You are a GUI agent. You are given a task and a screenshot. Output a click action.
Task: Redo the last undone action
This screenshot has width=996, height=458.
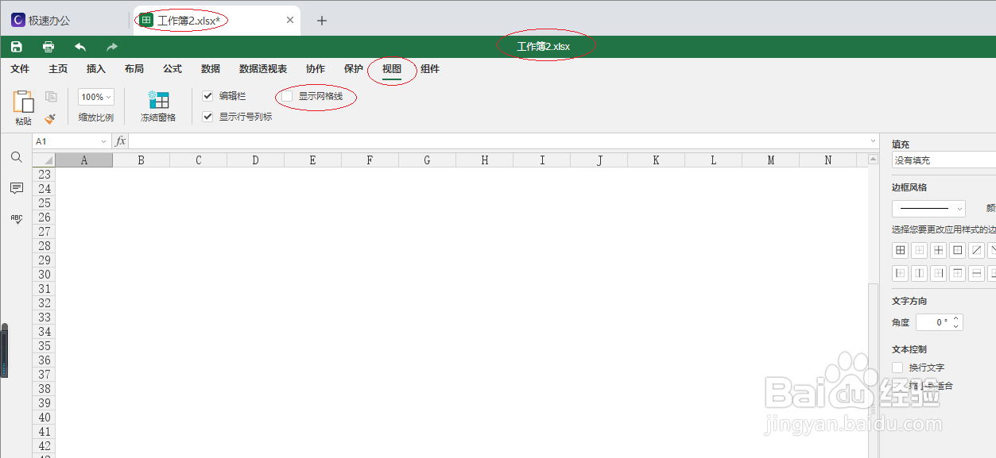point(112,47)
